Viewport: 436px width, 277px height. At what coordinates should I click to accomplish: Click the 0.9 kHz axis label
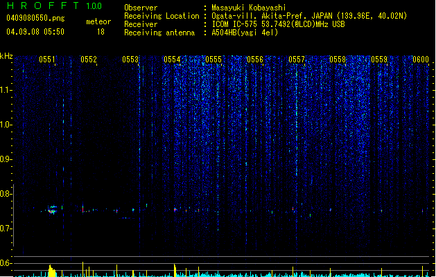tap(6, 159)
